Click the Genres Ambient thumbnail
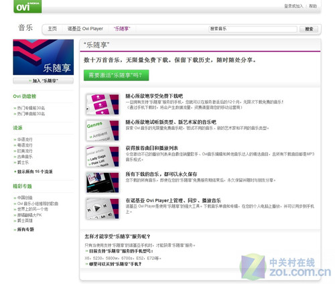Image resolution: width=335 pixels, height=284 pixels. coord(103,131)
